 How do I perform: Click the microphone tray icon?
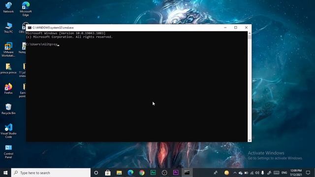(262, 173)
